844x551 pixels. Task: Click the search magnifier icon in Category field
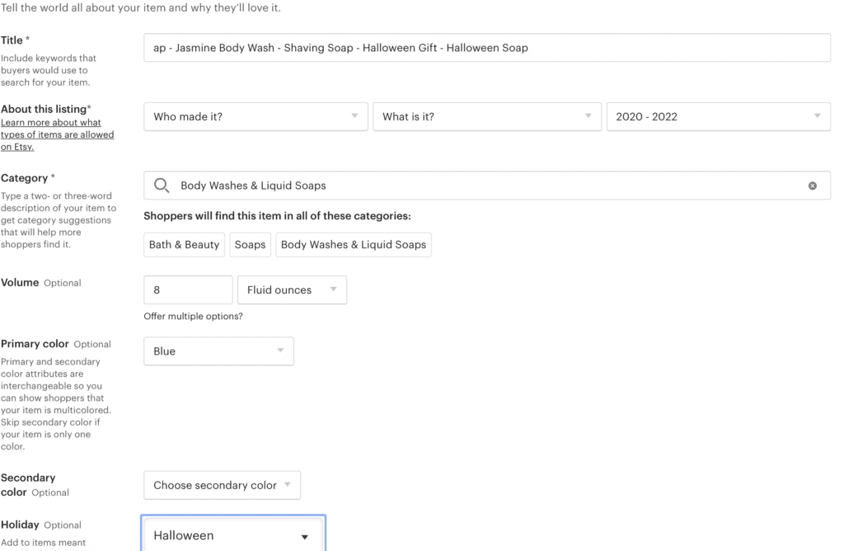tap(162, 186)
